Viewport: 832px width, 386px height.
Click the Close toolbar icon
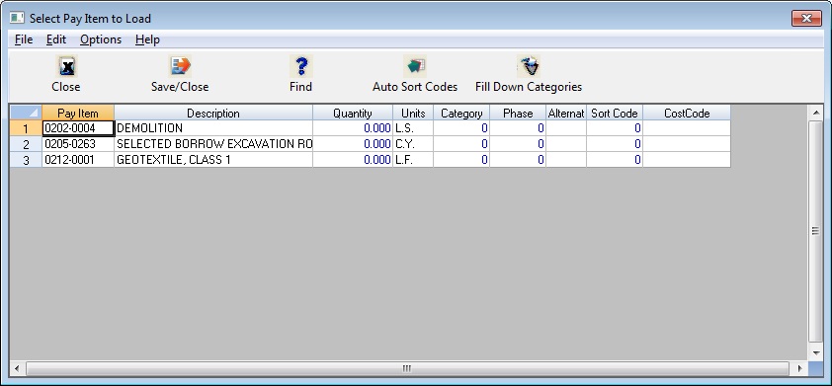tap(66, 66)
